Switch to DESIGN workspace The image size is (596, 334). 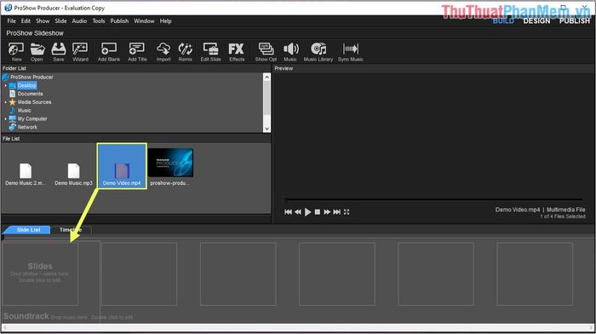pos(536,21)
